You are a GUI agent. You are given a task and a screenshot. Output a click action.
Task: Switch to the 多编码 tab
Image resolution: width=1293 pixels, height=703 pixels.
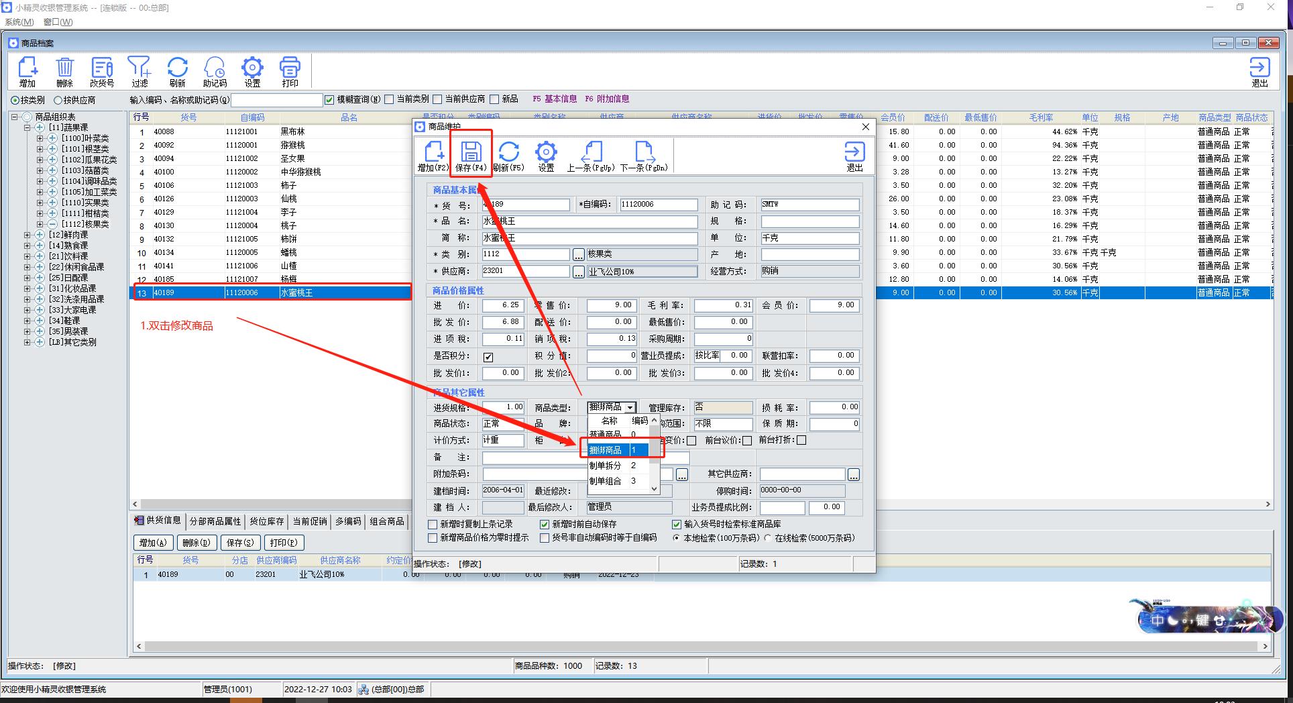pos(348,521)
